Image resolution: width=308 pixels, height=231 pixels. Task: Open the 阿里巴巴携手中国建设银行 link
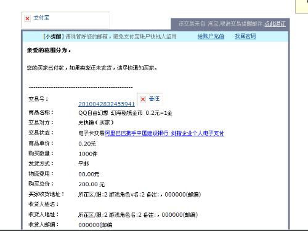click(x=164, y=133)
